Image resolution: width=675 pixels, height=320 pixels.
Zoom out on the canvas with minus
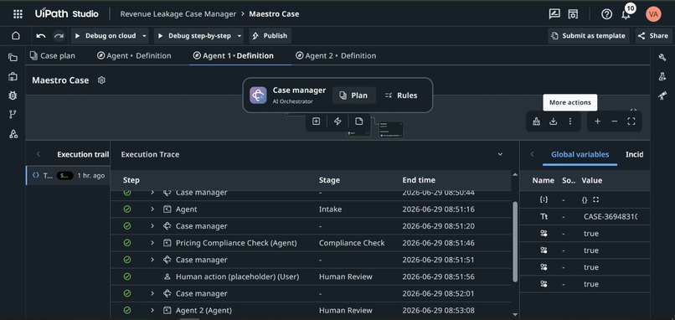(x=615, y=121)
